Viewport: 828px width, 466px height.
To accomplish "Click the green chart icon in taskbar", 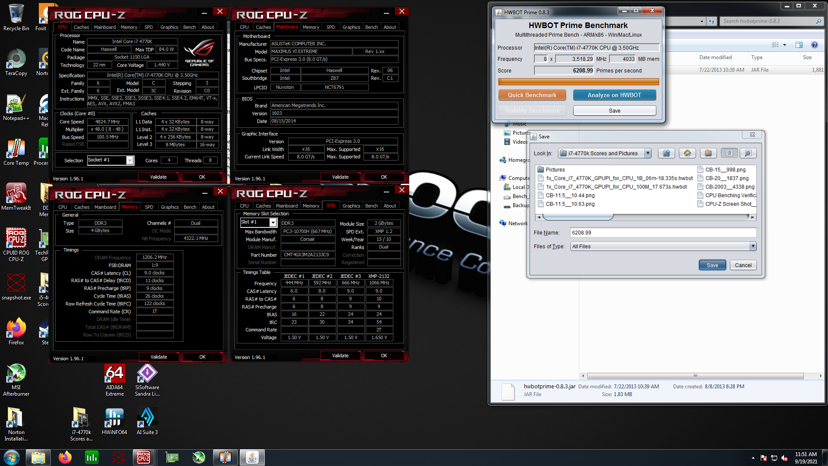I will tap(92, 457).
